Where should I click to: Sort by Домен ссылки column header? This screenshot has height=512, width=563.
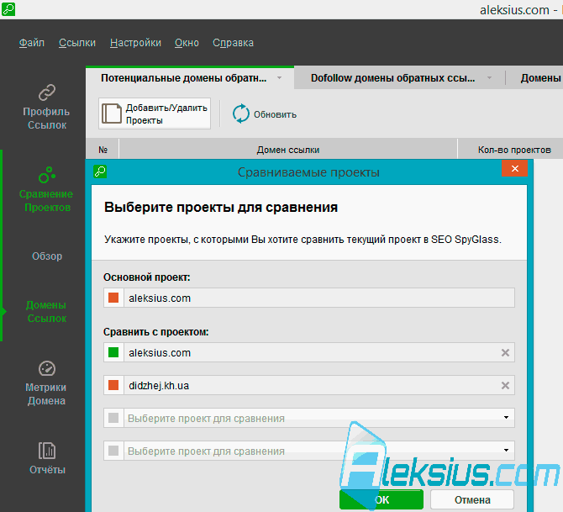288,150
